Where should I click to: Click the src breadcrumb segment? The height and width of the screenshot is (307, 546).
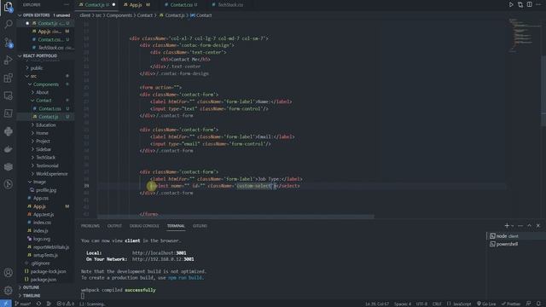(99, 15)
